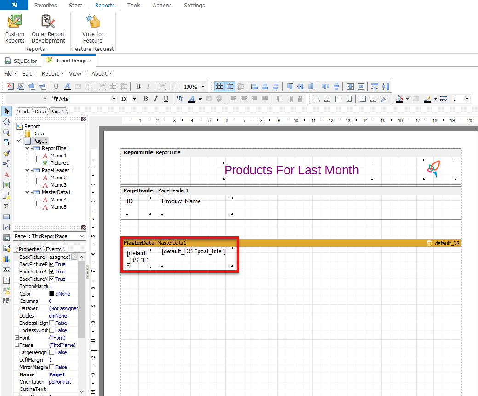Open the Tools ribbon tab

[x=134, y=6]
